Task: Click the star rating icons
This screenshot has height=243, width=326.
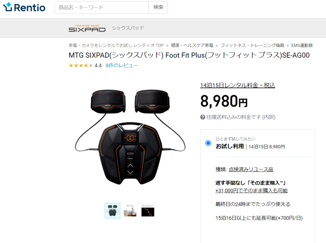Action: [81, 66]
